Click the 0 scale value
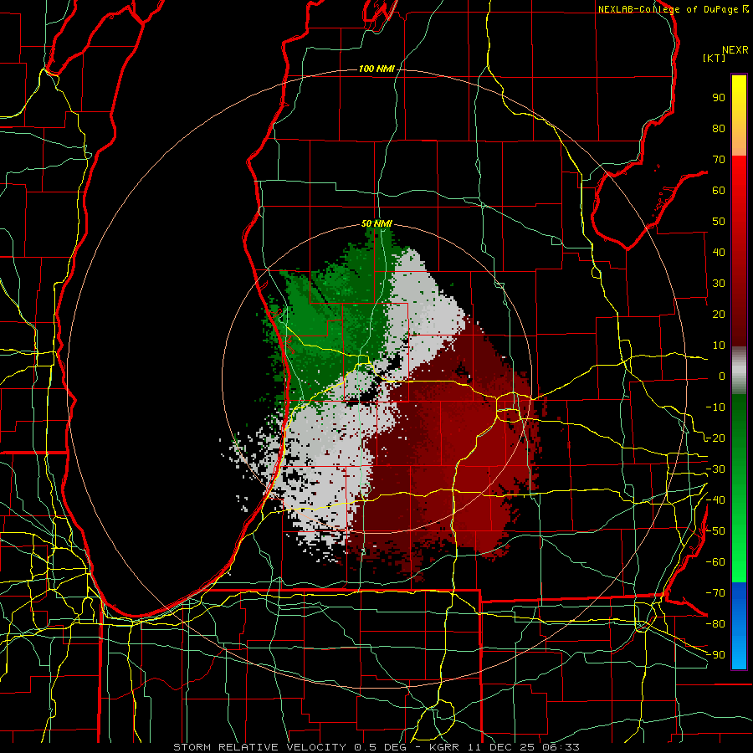The image size is (753, 753). tap(722, 376)
